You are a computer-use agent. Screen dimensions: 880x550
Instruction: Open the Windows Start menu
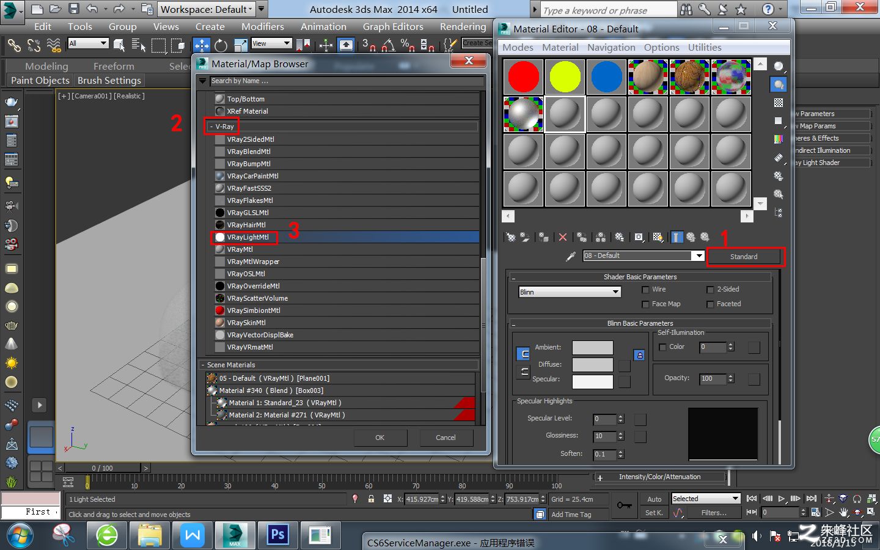click(19, 536)
